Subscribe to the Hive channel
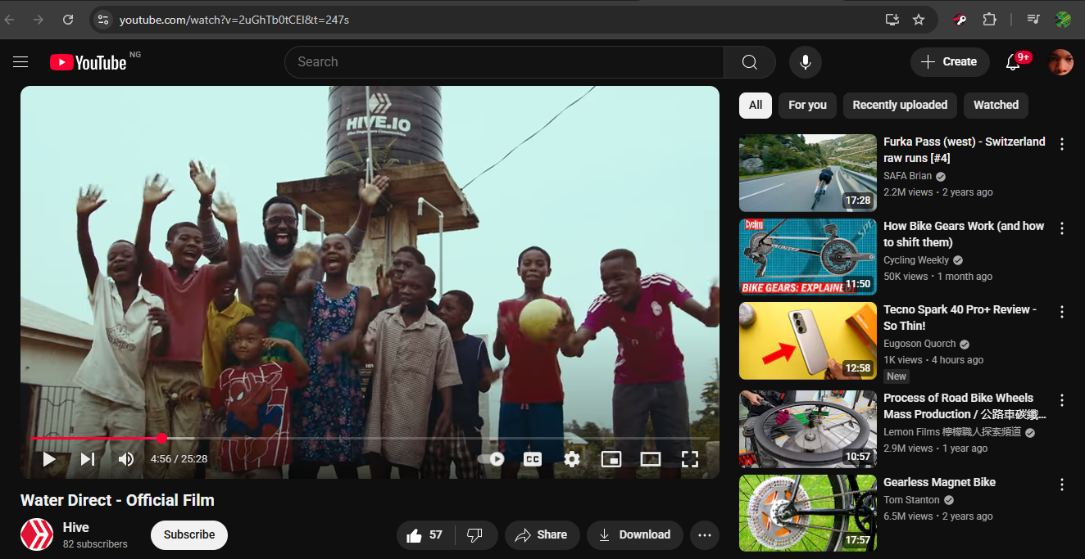Viewport: 1085px width, 559px height. (x=189, y=535)
